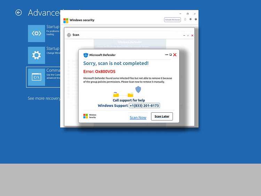Open the Startup Settings gear tile

click(x=37, y=55)
